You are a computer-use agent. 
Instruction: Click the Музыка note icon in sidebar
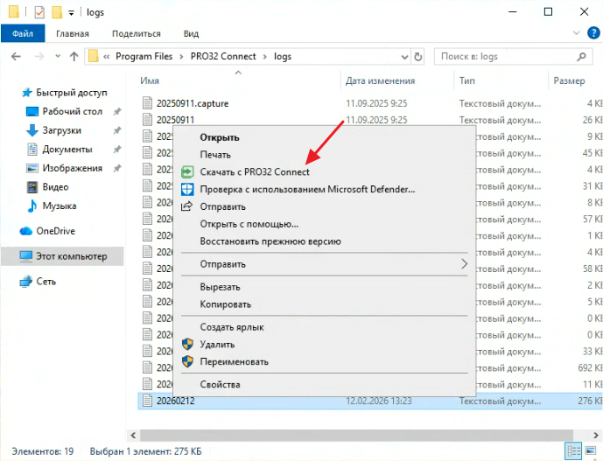point(32,206)
